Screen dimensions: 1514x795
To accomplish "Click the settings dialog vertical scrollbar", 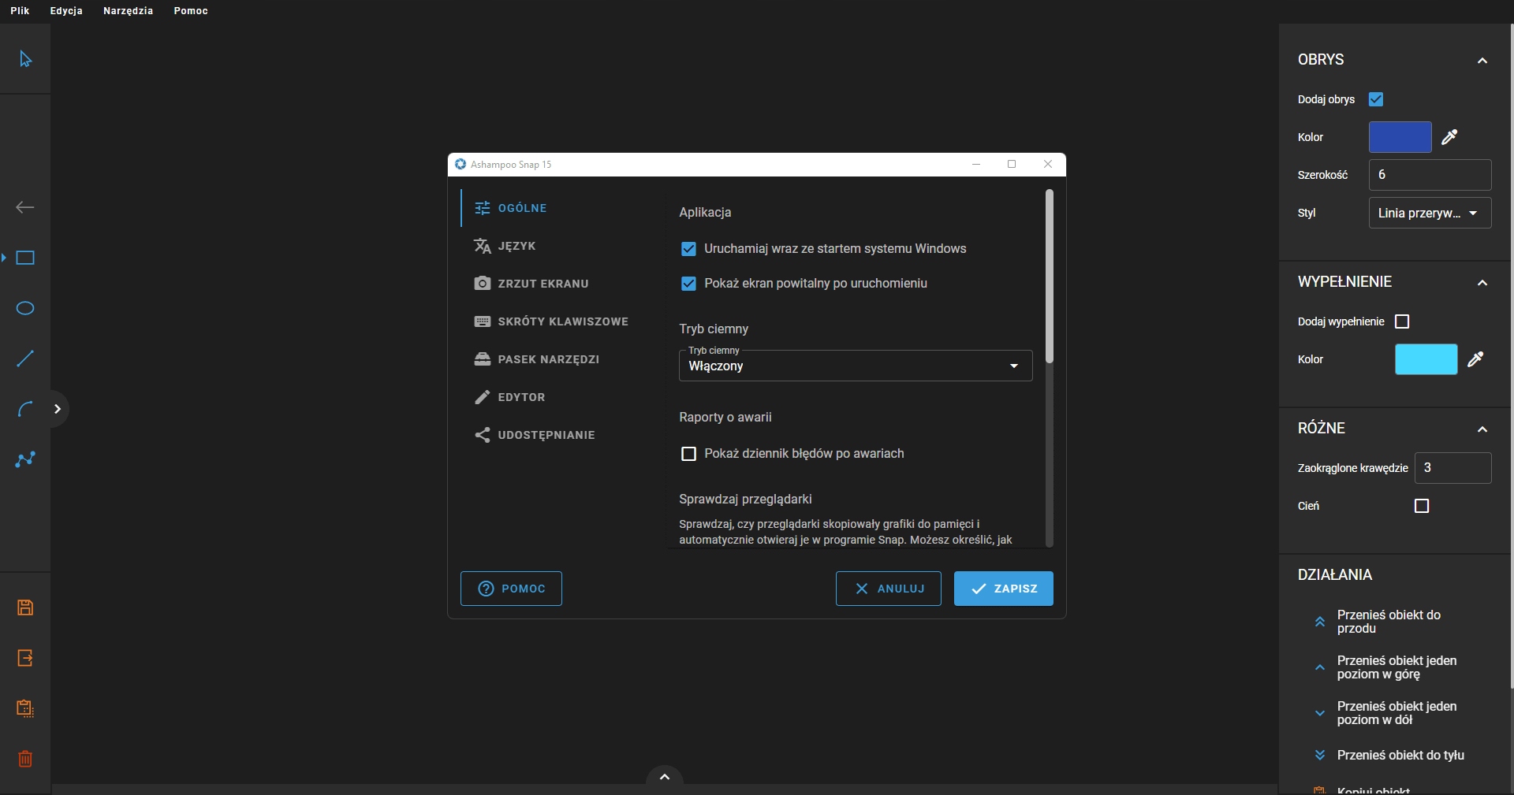I will point(1049,277).
